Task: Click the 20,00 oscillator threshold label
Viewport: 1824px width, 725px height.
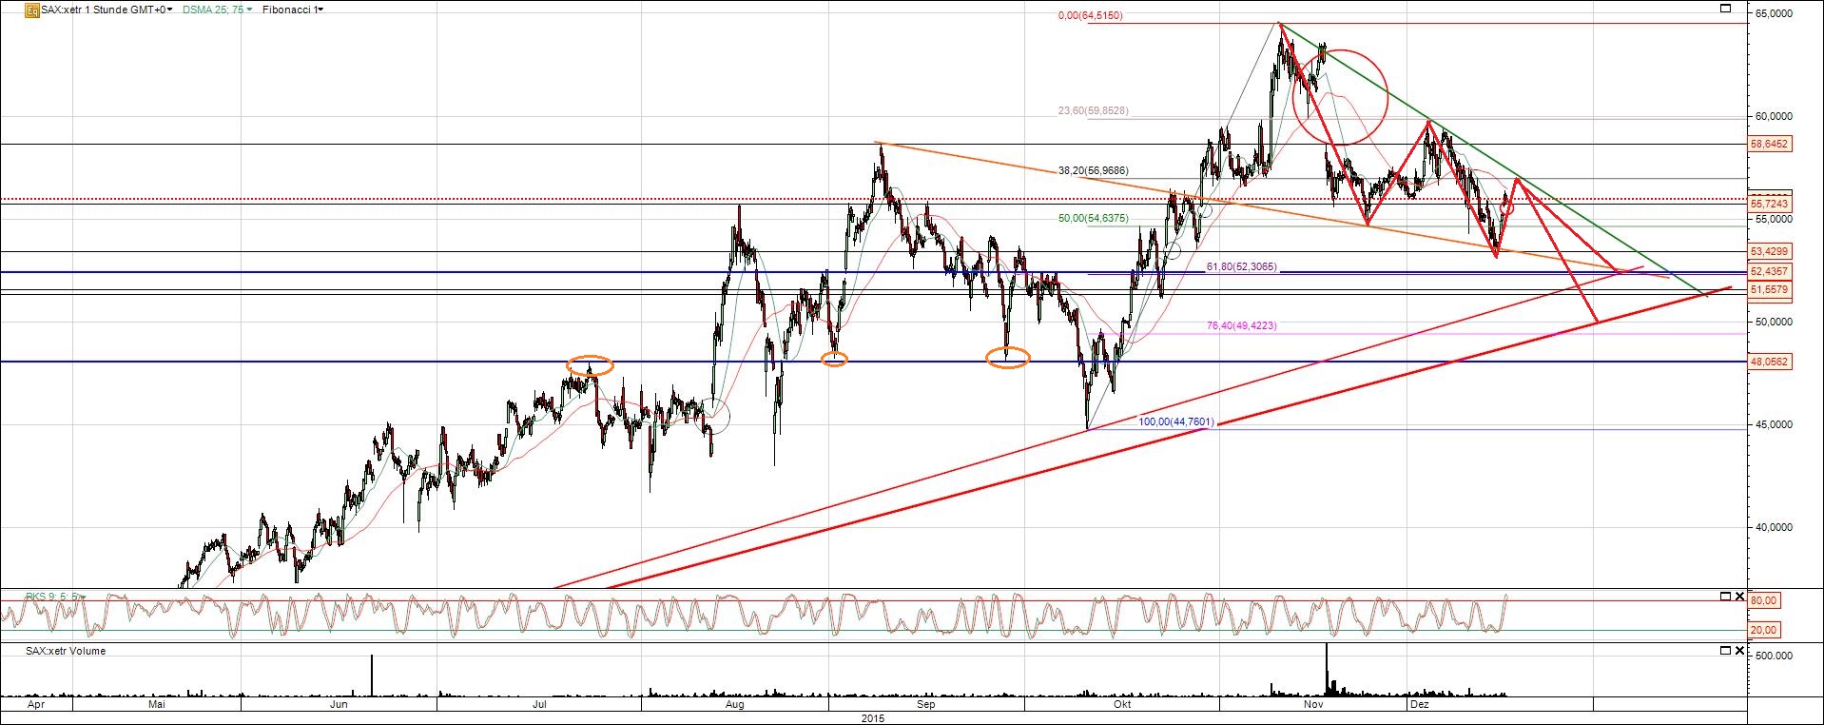Action: coord(1764,630)
